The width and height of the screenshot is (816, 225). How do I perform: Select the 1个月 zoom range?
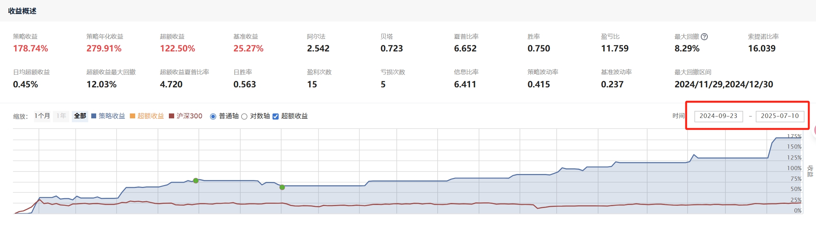click(x=42, y=116)
